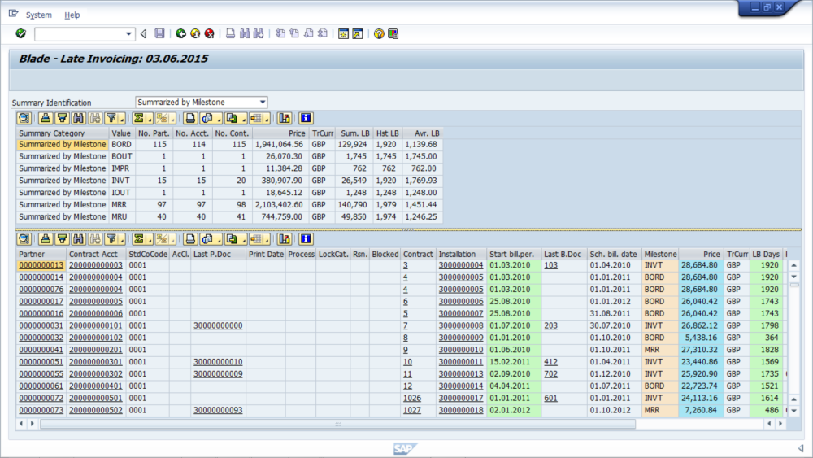Image resolution: width=813 pixels, height=458 pixels.
Task: Click the Find binoculars in the detail toolbar
Action: coord(78,239)
